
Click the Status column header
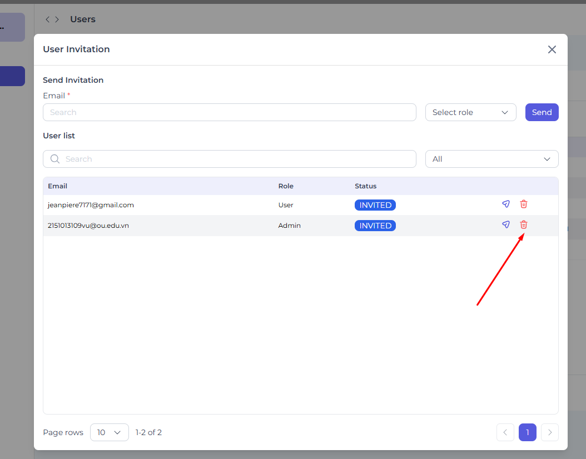[x=365, y=186]
